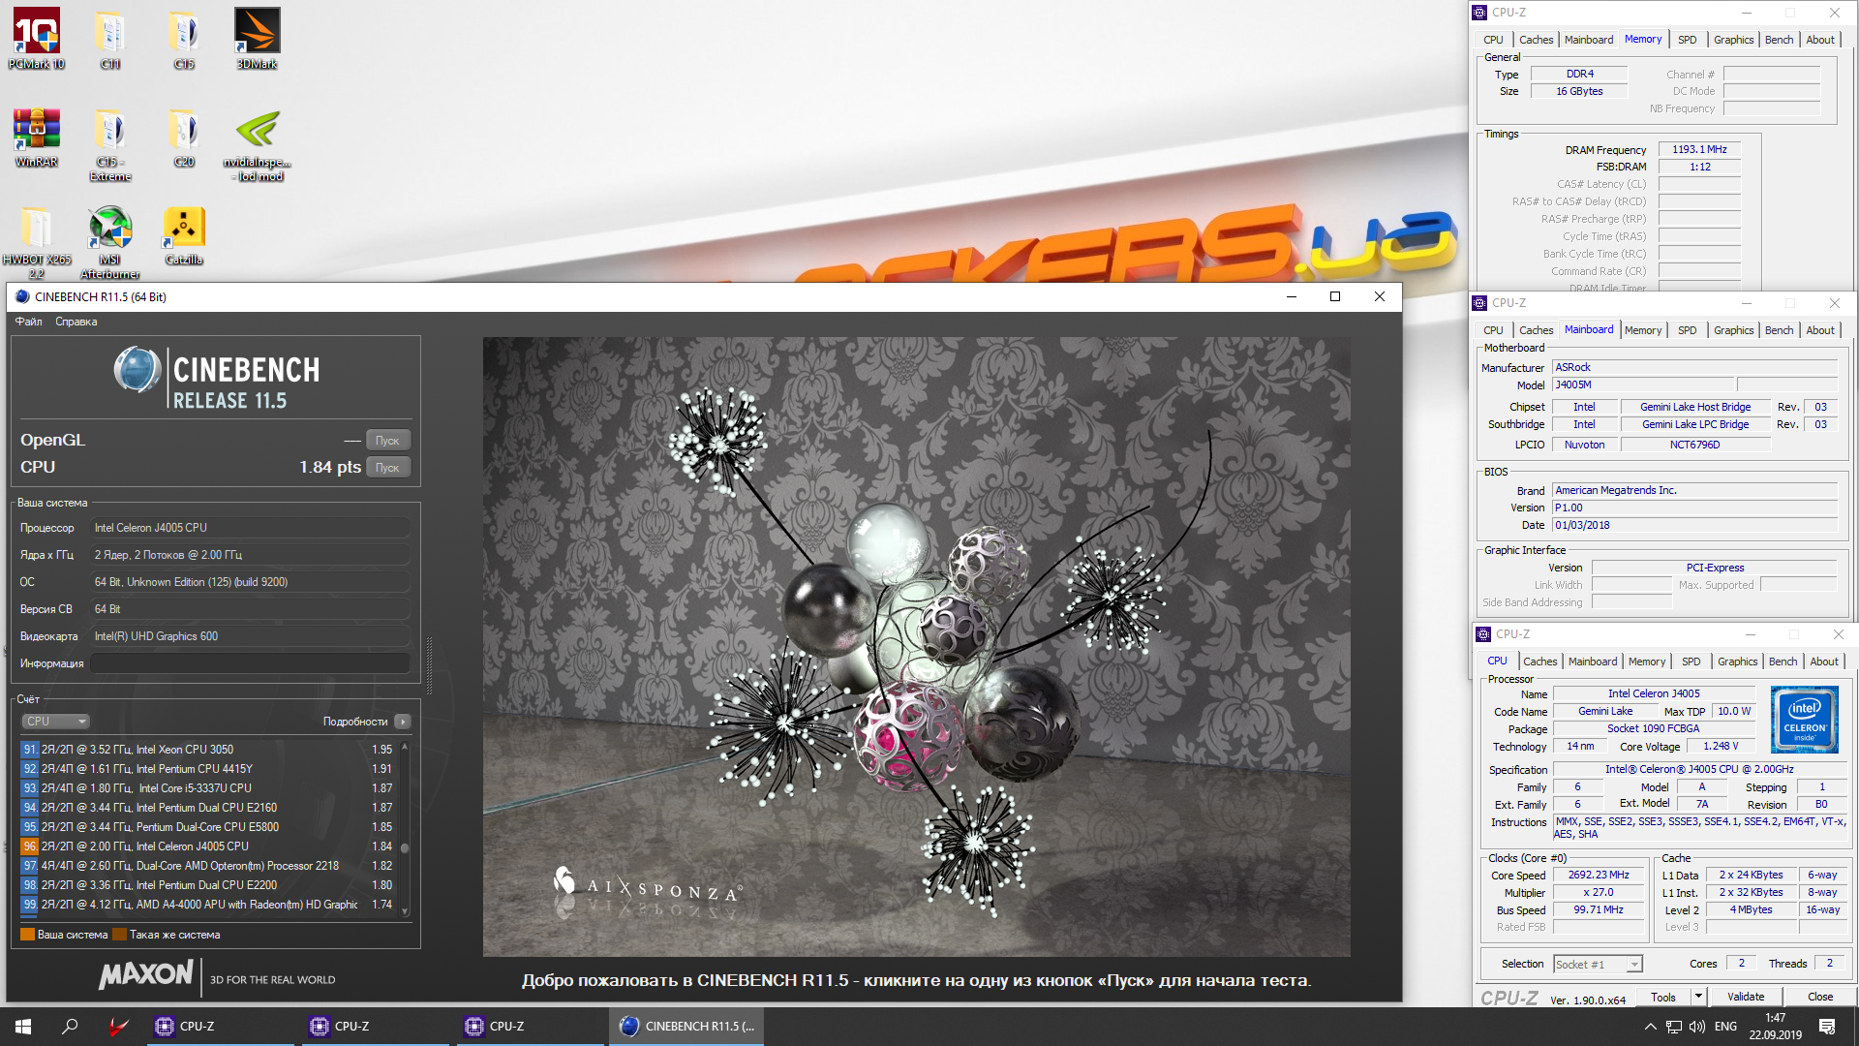
Task: Click the Windows Start button
Action: 23,1027
